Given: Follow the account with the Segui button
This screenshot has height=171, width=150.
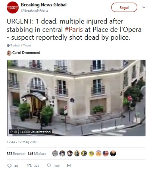Looking at the screenshot, I should tap(124, 7).
